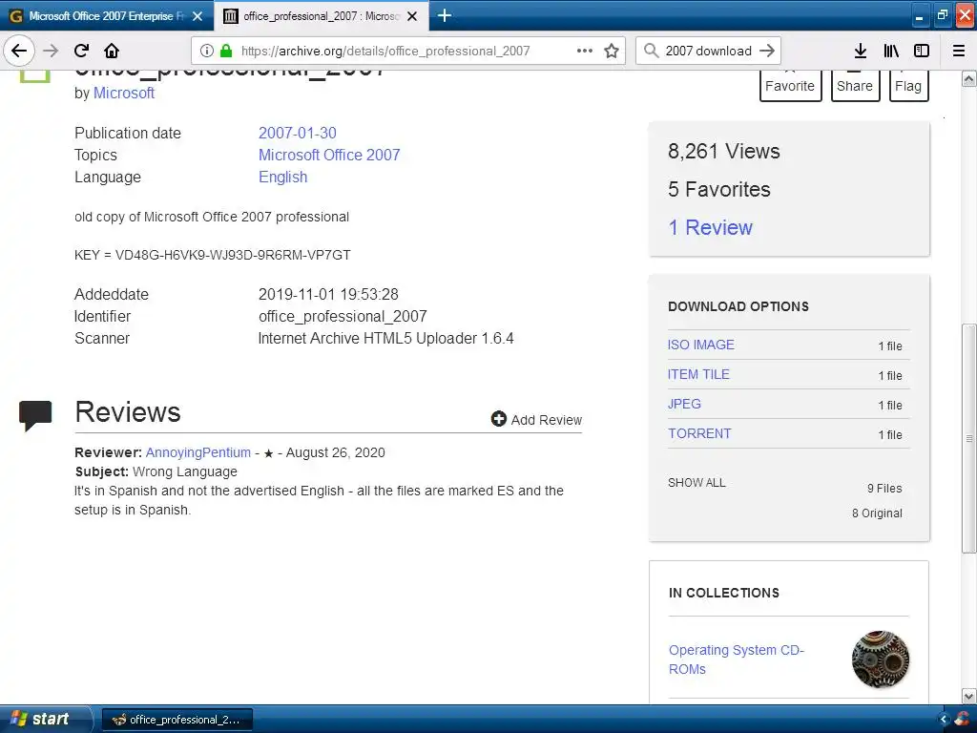Open the Microsoft author link
The height and width of the screenshot is (733, 977).
coord(124,93)
